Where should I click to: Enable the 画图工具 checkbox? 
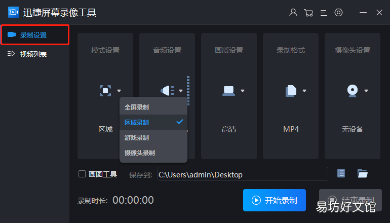(x=82, y=174)
